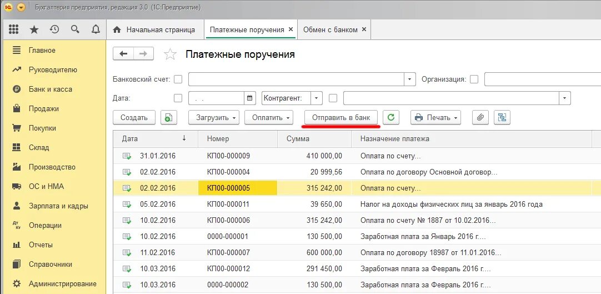
Task: Select payment row КП00-000004
Action: [357, 172]
